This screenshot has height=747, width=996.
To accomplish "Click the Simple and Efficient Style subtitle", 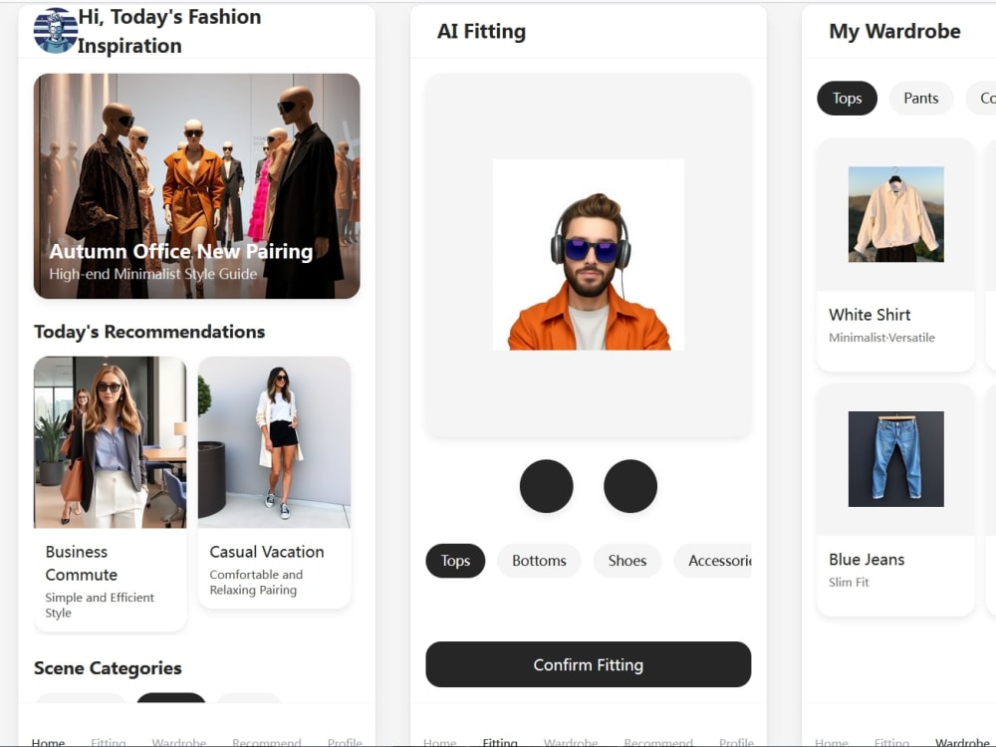I will (x=100, y=605).
